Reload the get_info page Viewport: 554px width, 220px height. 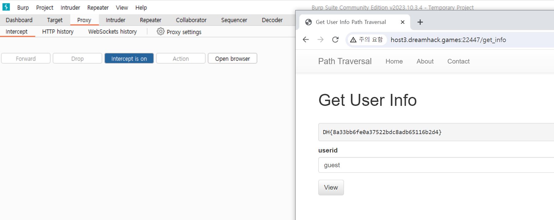[335, 40]
